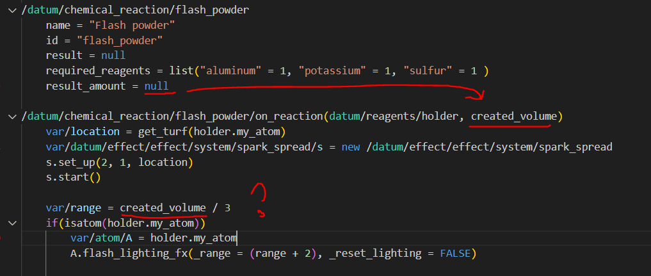This screenshot has width=651, height=276.
Task: Click the s.start() call
Action: tap(73, 177)
